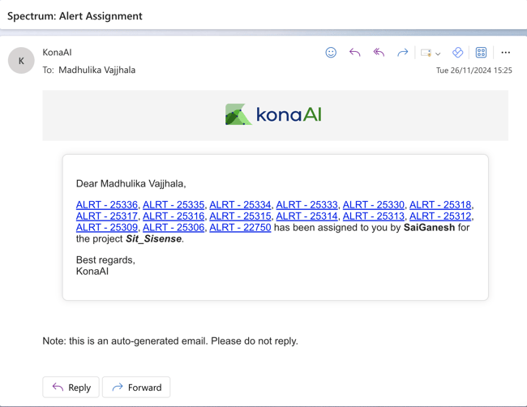Click the KonaAI sender avatar
527x407 pixels.
[21, 61]
